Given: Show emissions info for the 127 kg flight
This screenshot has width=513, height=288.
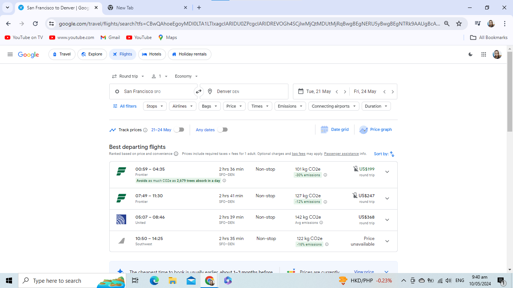Looking at the screenshot, I should point(325,202).
